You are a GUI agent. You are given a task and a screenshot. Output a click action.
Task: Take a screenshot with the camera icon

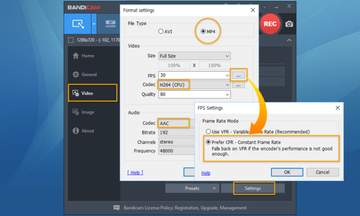point(289,24)
